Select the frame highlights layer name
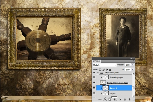 click(x=117, y=77)
